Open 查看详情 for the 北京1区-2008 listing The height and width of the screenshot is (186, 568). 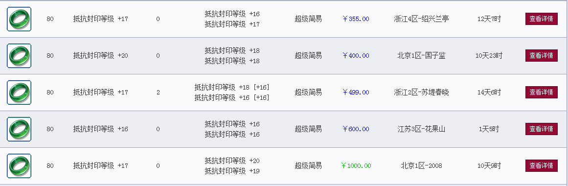(x=541, y=166)
